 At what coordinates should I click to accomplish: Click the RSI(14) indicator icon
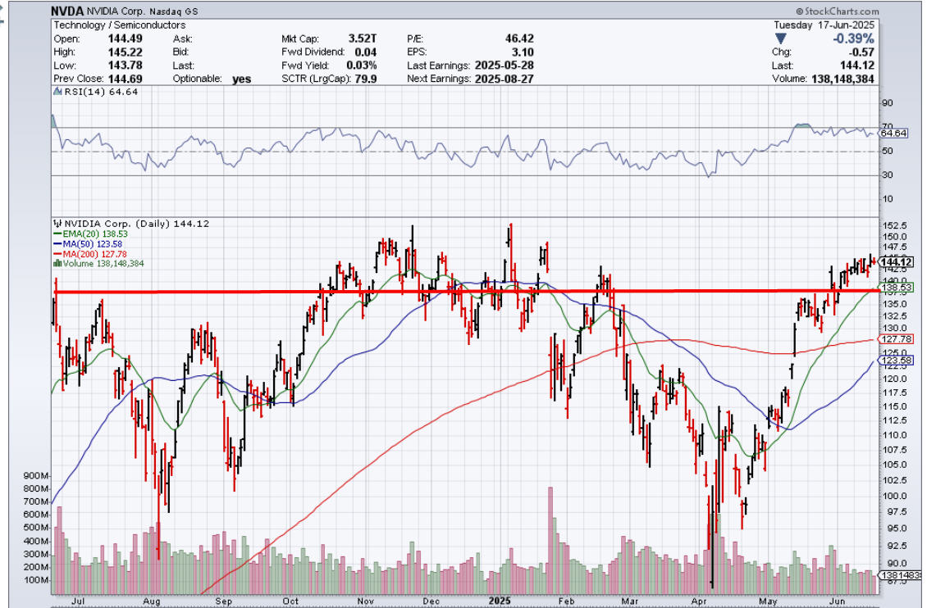click(x=56, y=93)
